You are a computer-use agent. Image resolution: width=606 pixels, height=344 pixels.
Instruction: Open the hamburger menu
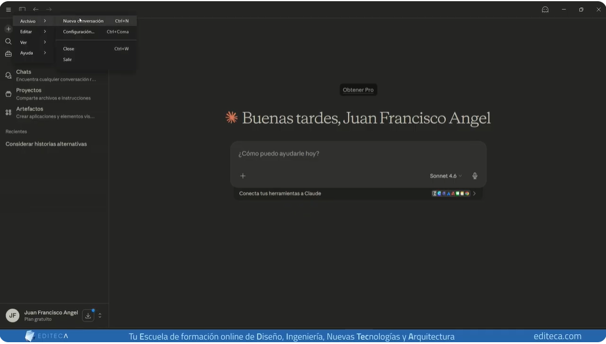tap(8, 9)
